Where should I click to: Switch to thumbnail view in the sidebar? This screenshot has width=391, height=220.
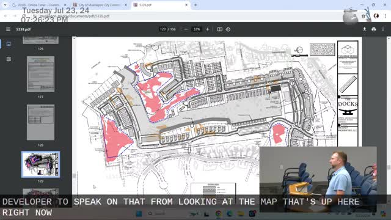(x=9, y=44)
